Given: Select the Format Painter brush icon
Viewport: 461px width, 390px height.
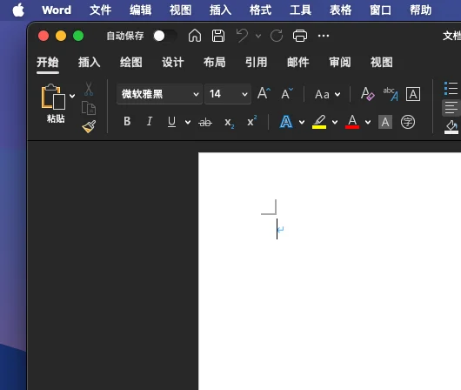Looking at the screenshot, I should (89, 126).
